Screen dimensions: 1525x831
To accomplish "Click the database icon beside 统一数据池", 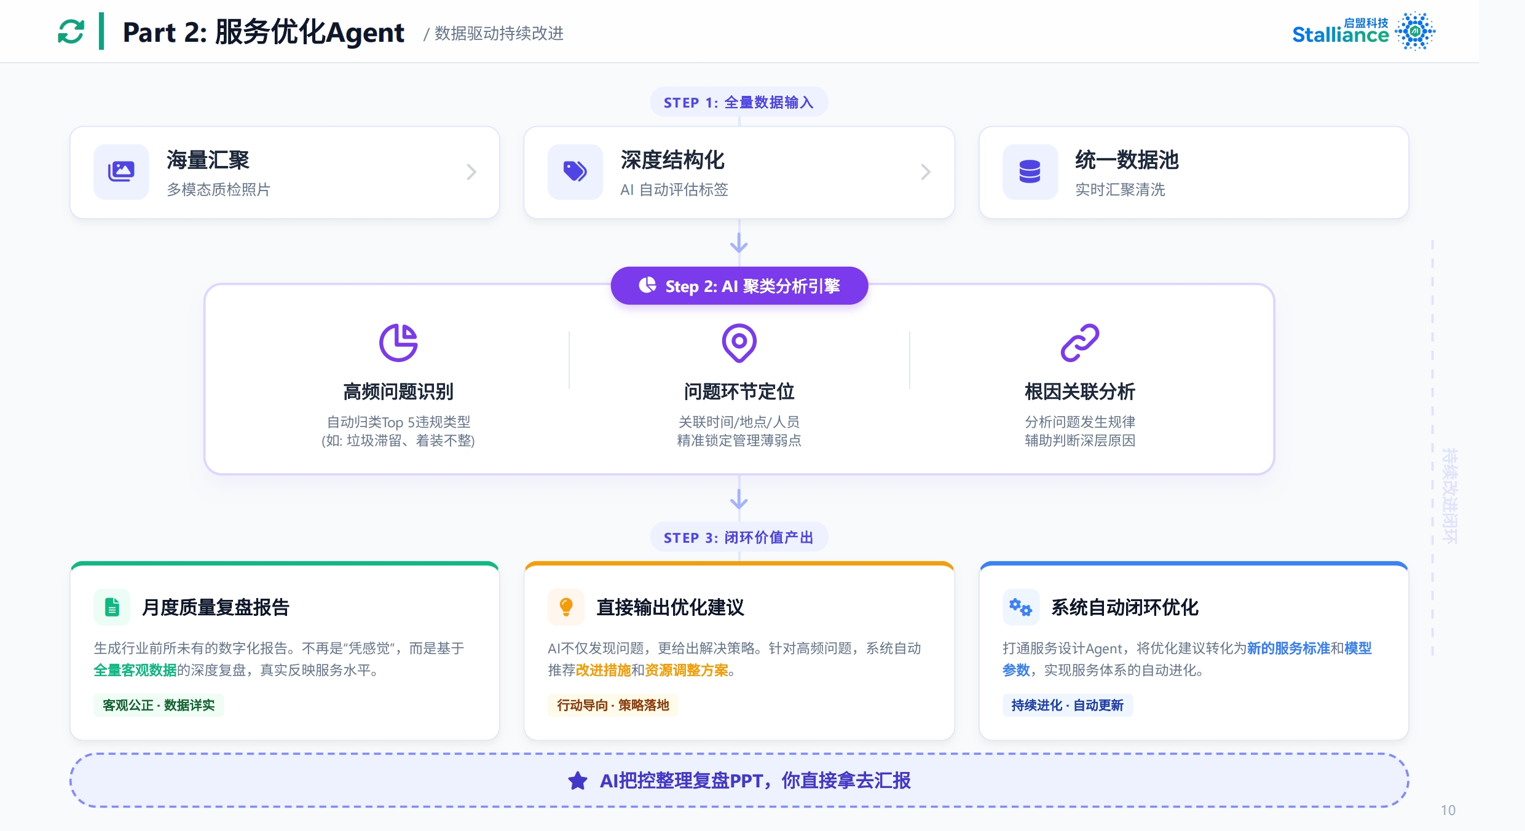I will (1030, 171).
